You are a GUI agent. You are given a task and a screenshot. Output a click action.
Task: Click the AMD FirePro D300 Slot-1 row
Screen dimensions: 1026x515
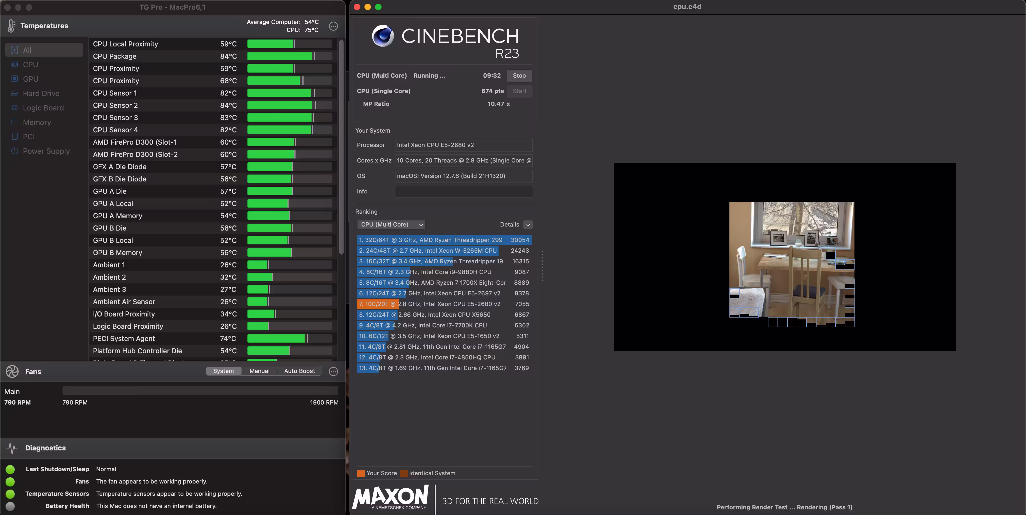click(x=213, y=142)
